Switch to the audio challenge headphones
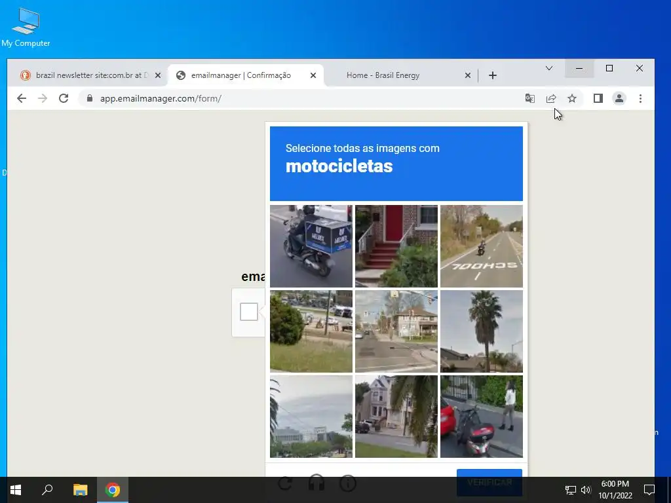Image resolution: width=671 pixels, height=503 pixels. click(x=316, y=483)
